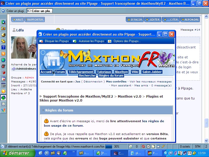This screenshot has width=209, height=157.
Task: Click the HAUT button
Action: tap(18, 20)
